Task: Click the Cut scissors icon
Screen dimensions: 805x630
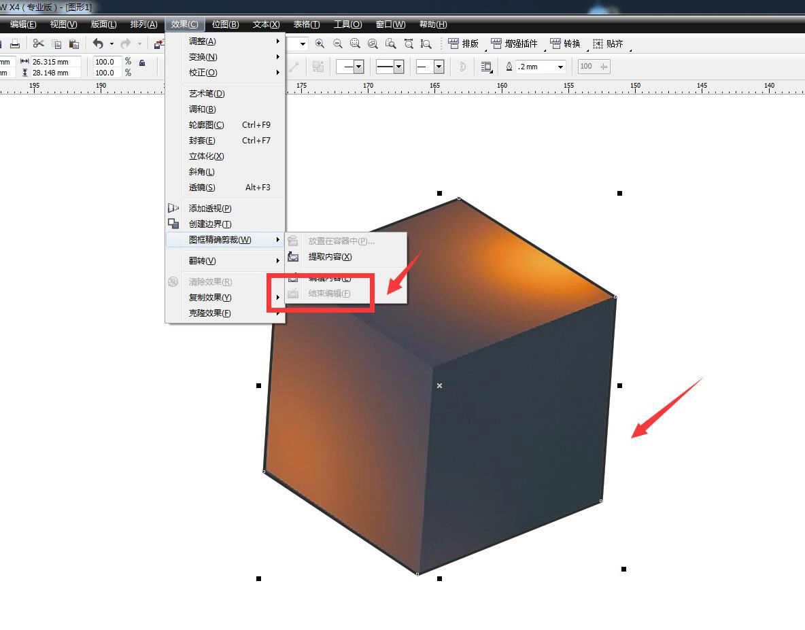Action: point(39,43)
